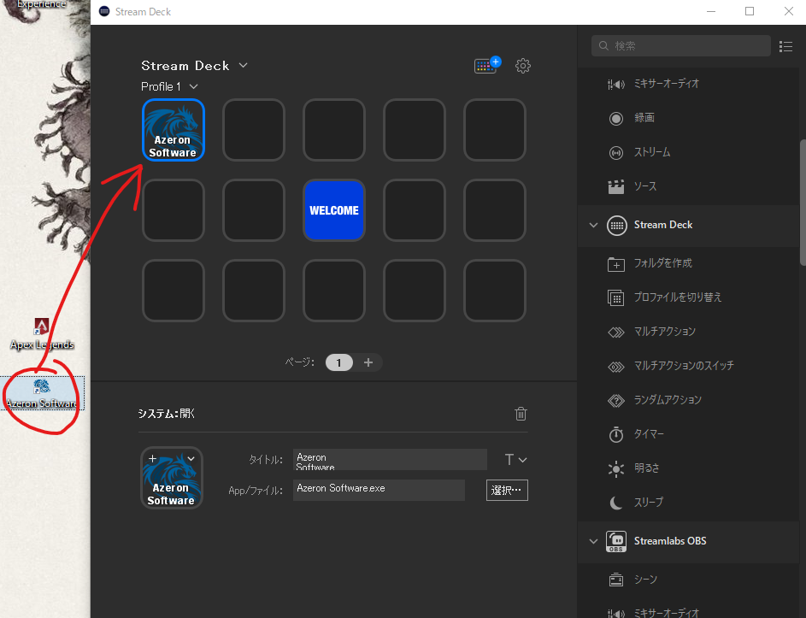Viewport: 806px width, 618px height.
Task: Select the マルチアクションのスイッチ icon
Action: [x=615, y=367]
